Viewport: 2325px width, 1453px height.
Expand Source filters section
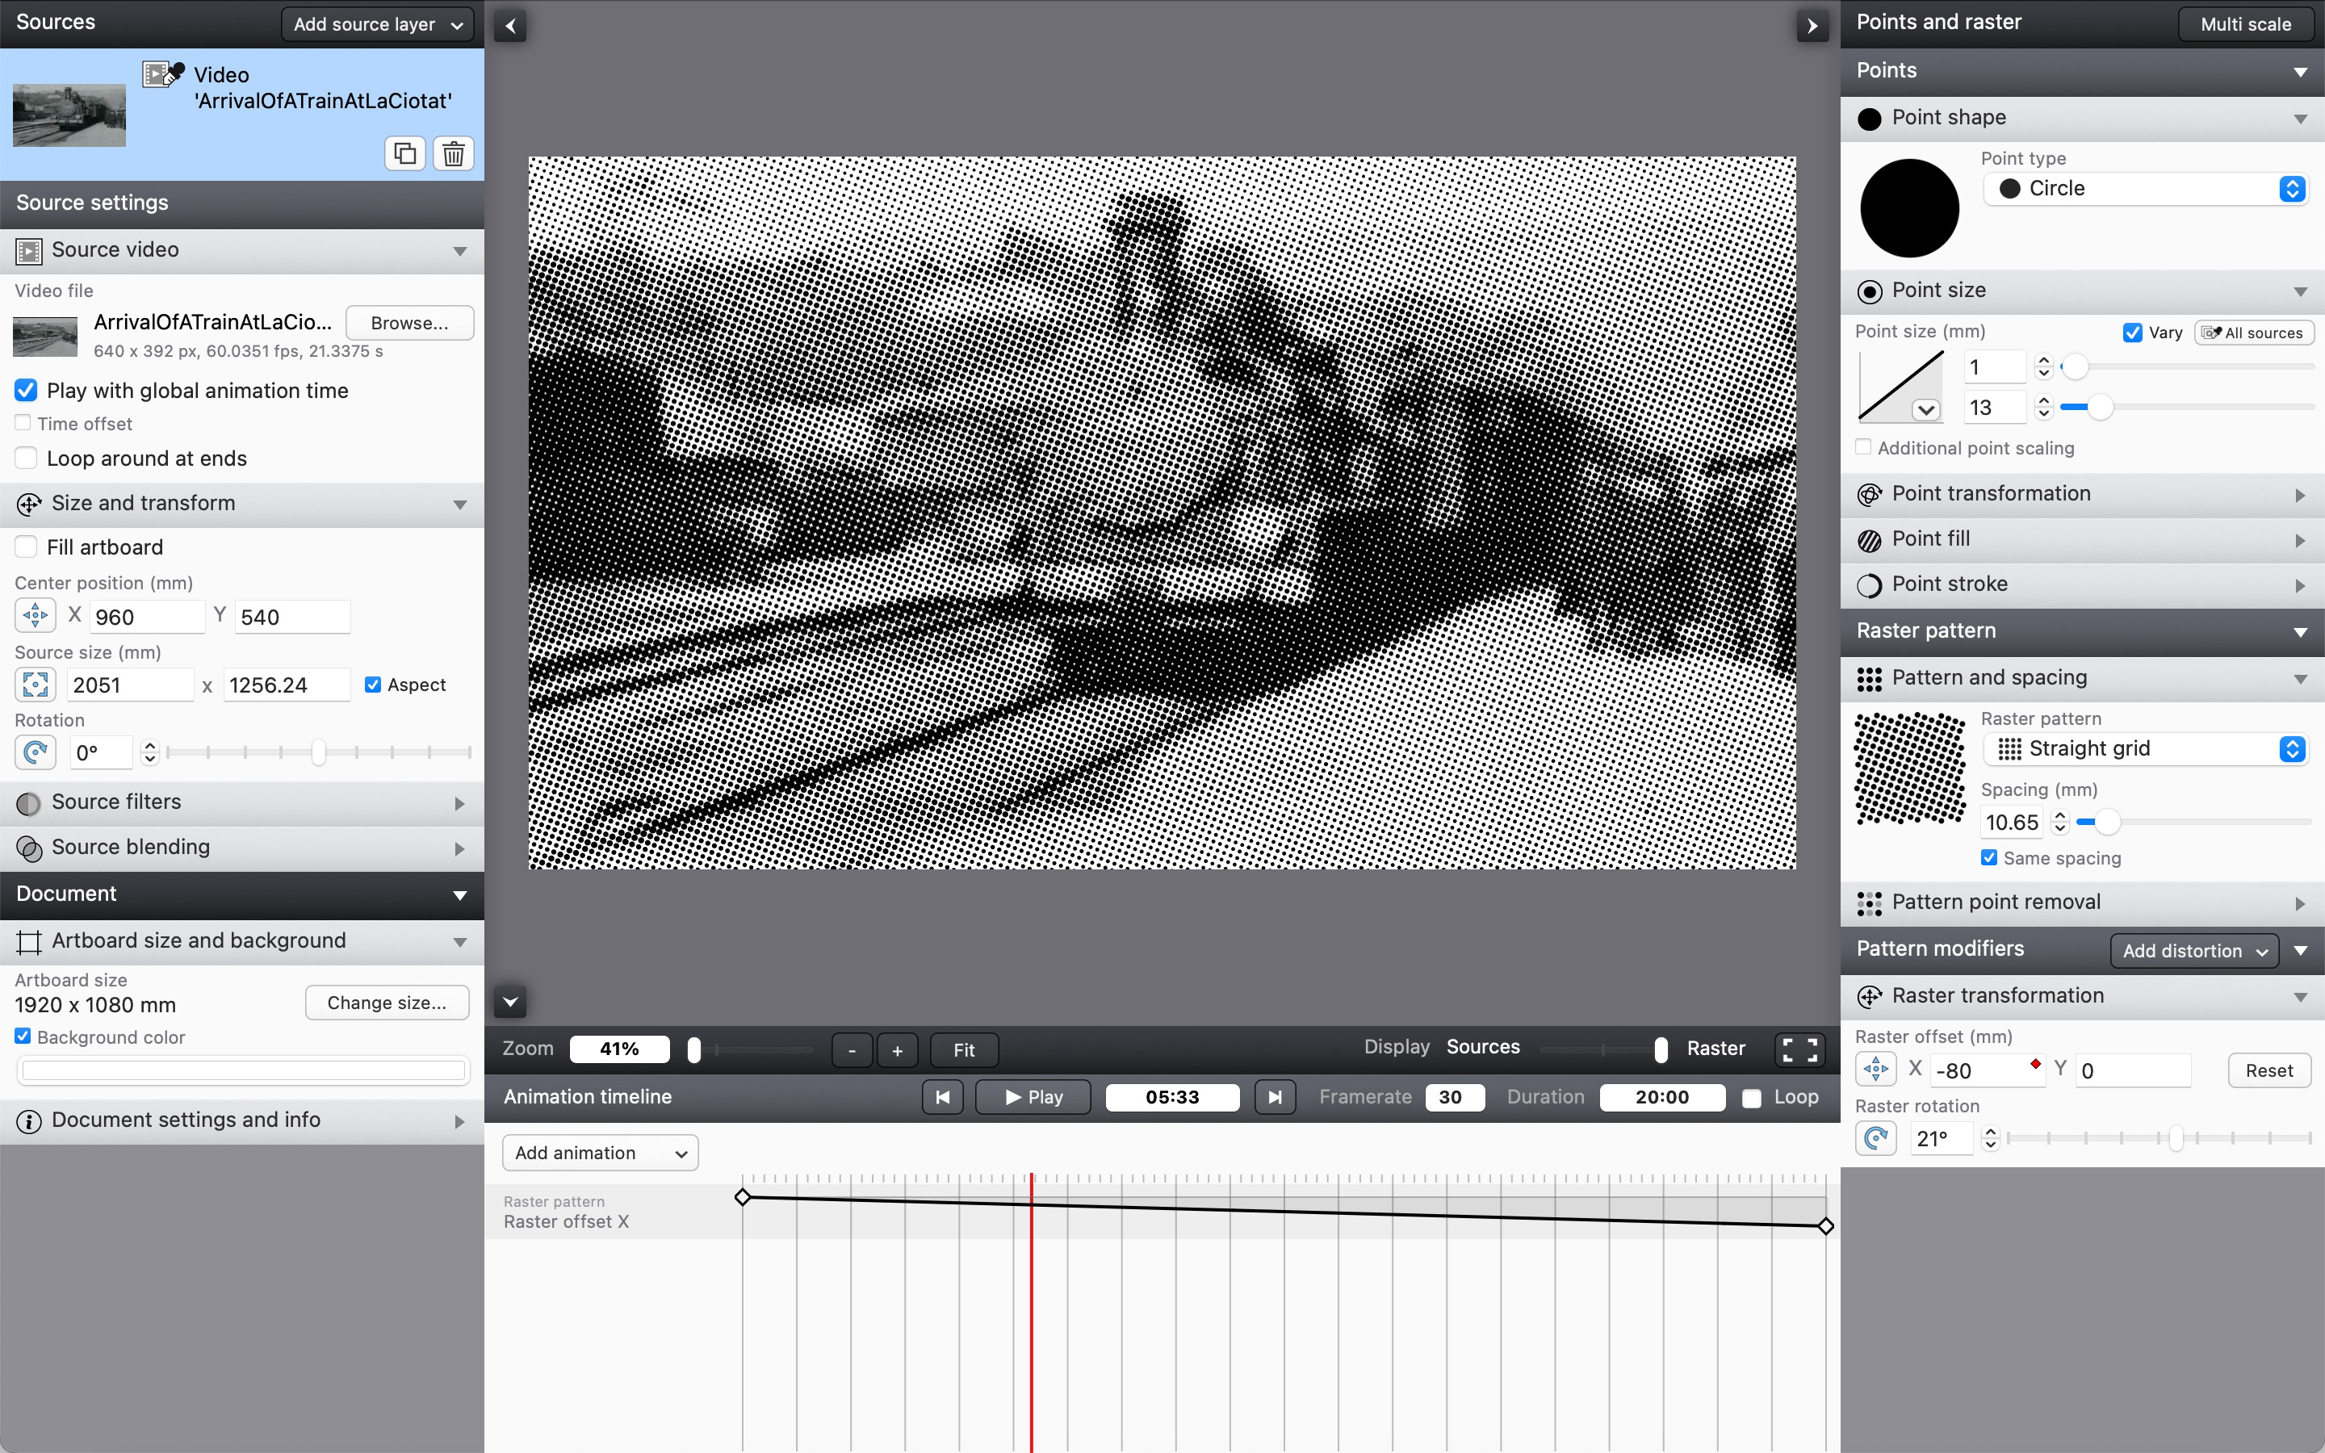pos(459,803)
